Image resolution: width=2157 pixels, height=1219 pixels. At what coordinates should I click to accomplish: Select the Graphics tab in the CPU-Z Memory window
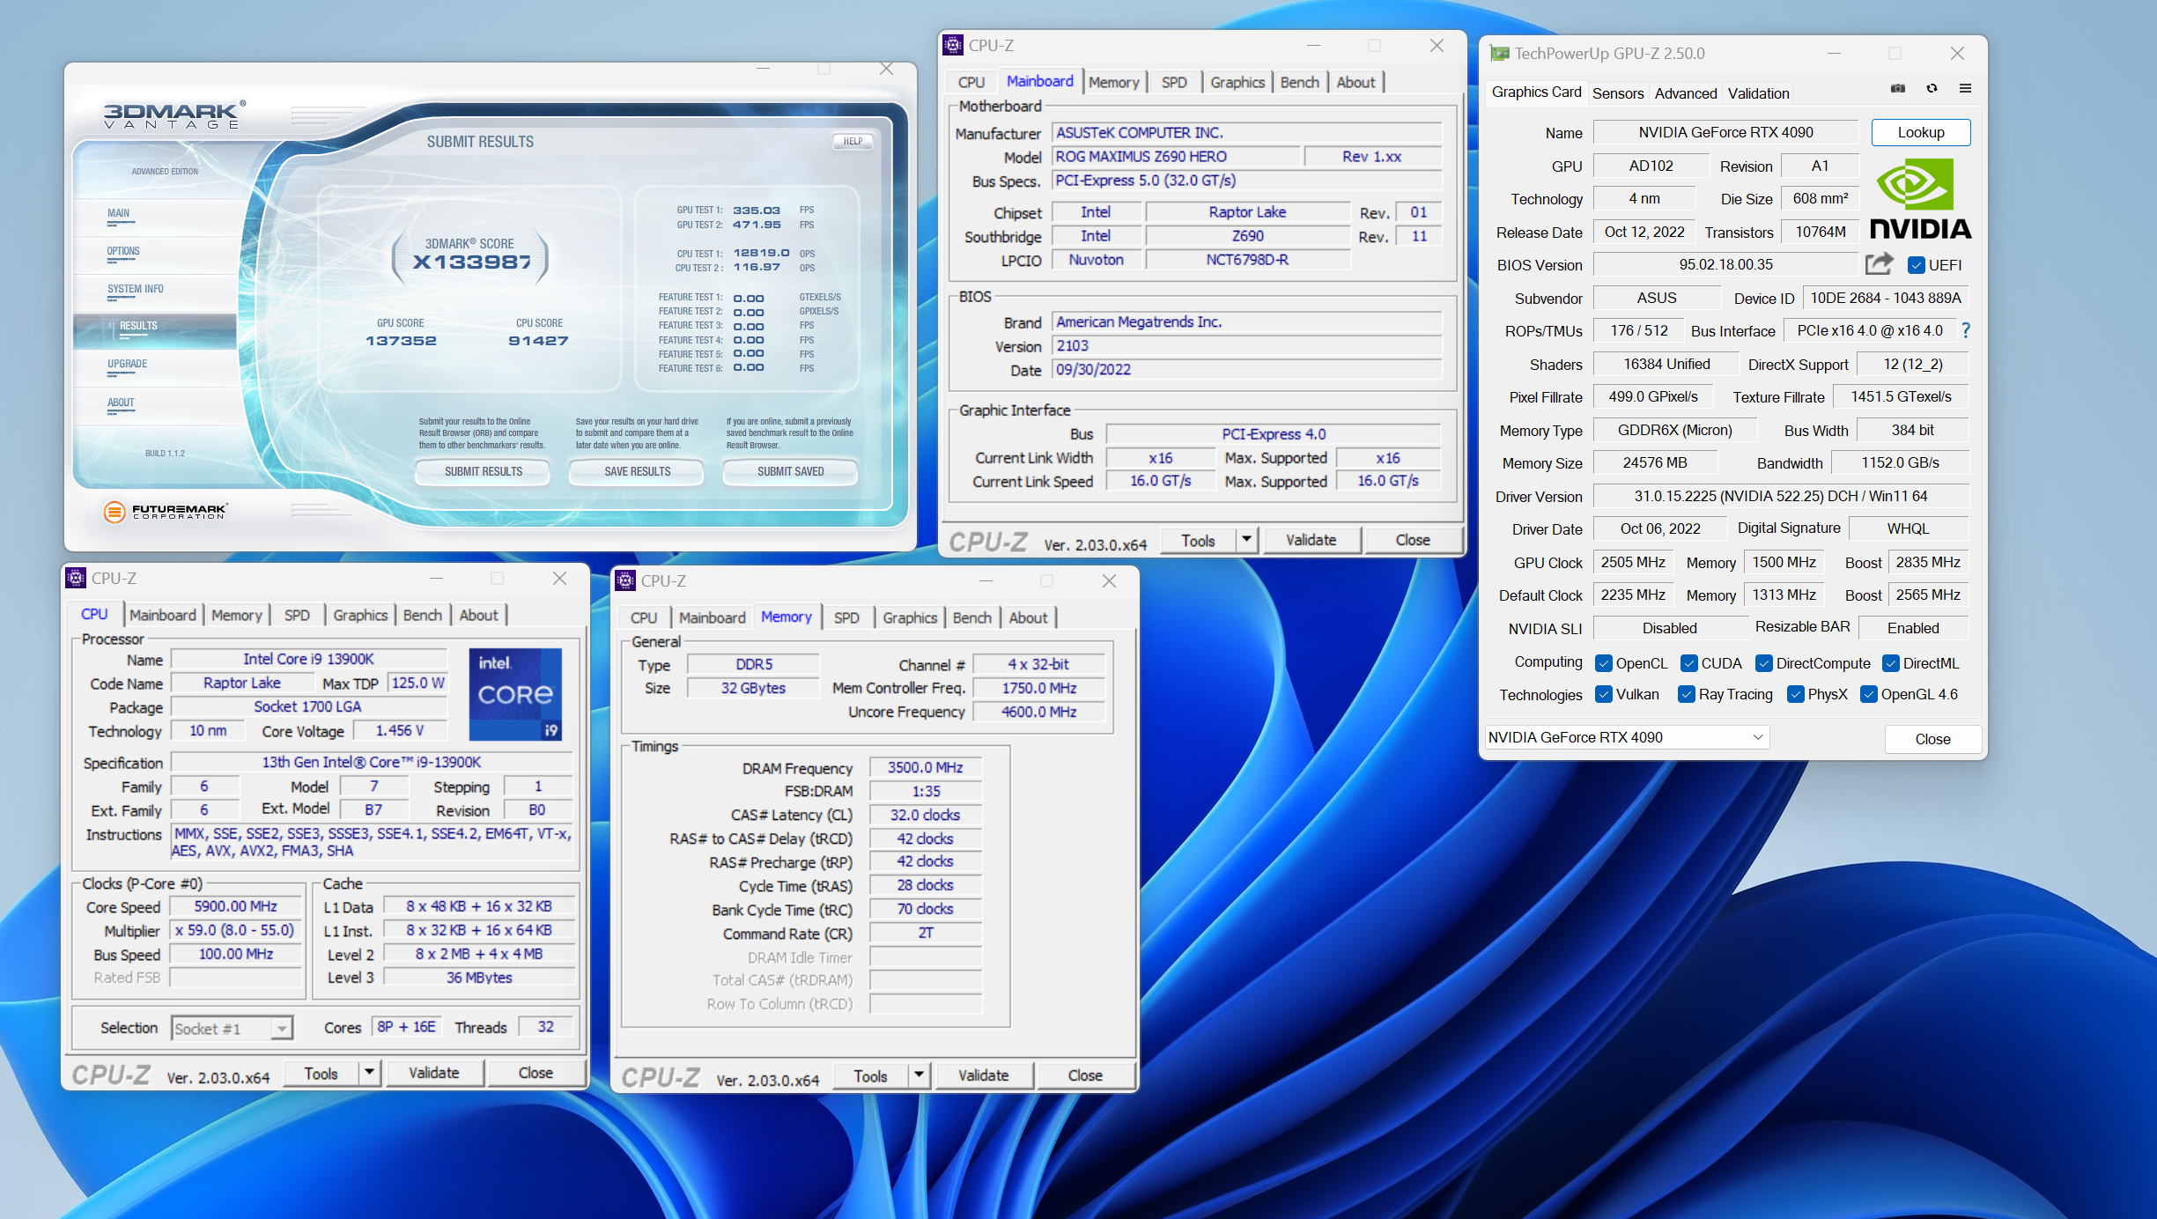[910, 617]
